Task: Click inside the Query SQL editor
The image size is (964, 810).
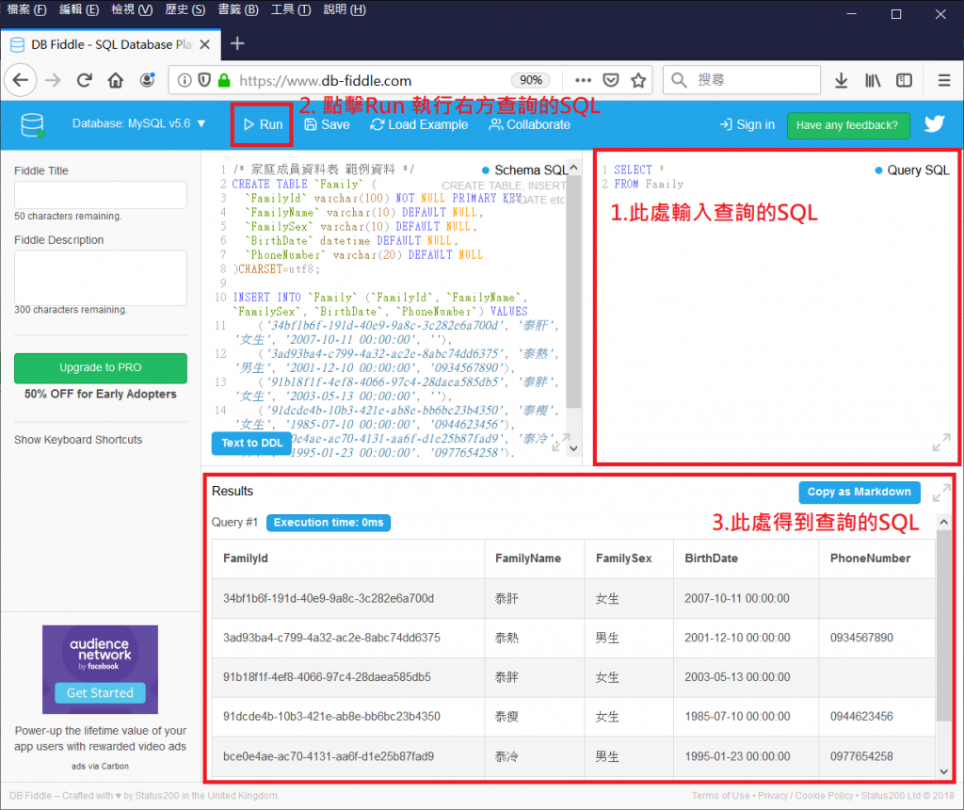Action: [x=777, y=307]
